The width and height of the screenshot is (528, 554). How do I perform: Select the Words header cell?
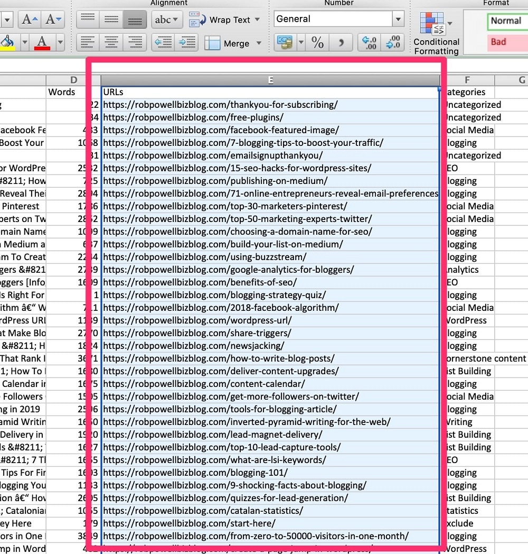(73, 92)
